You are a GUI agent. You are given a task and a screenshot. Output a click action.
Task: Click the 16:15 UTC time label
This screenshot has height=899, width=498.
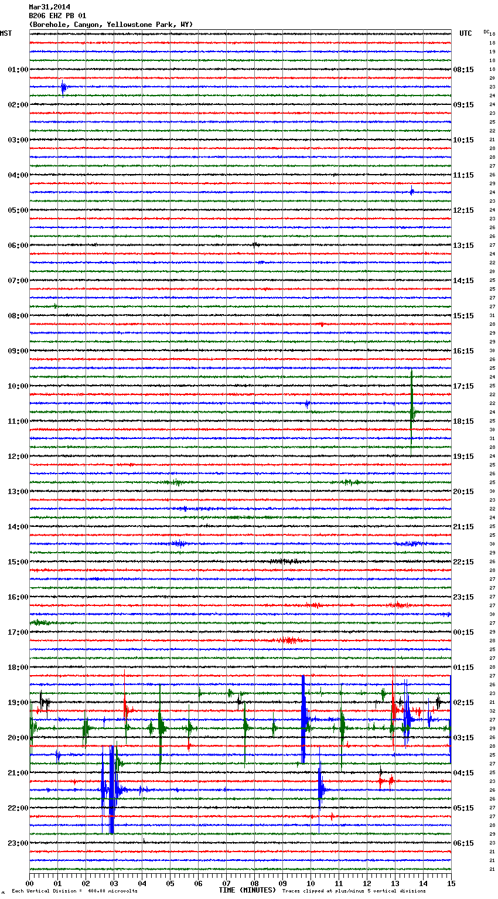pos(463,351)
